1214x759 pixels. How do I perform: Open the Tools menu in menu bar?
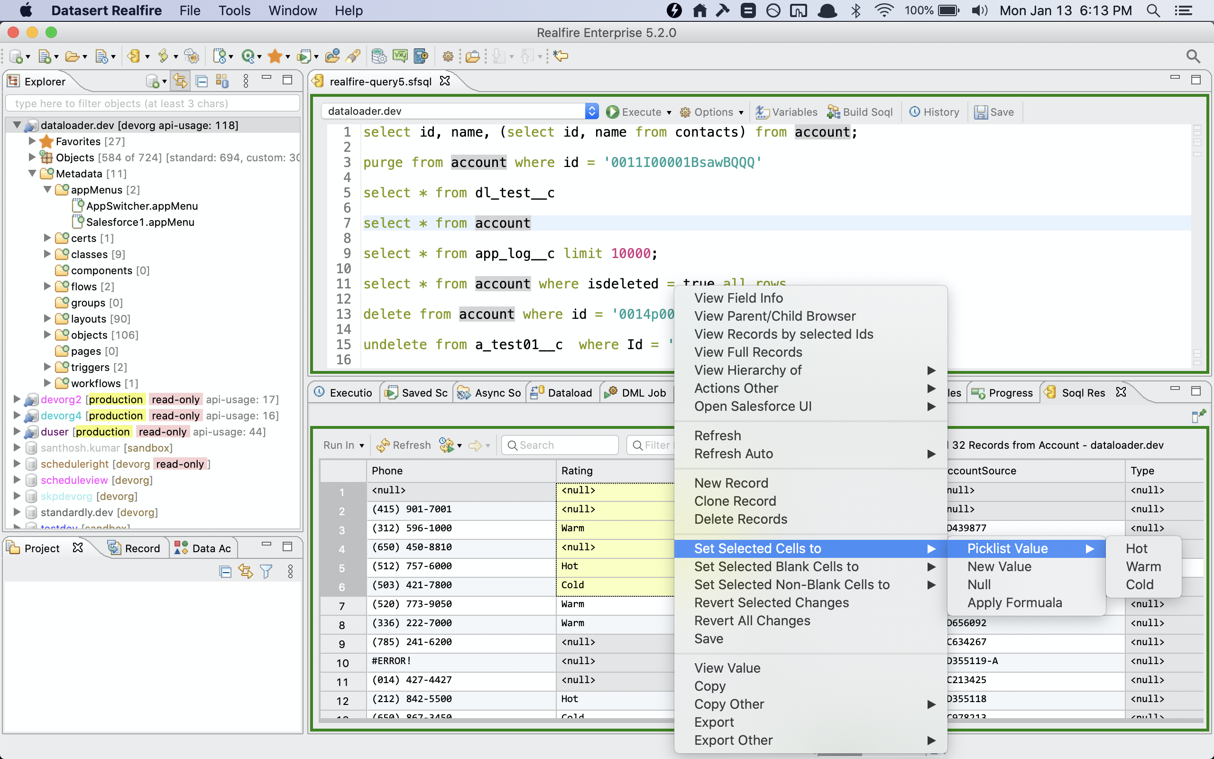(234, 10)
